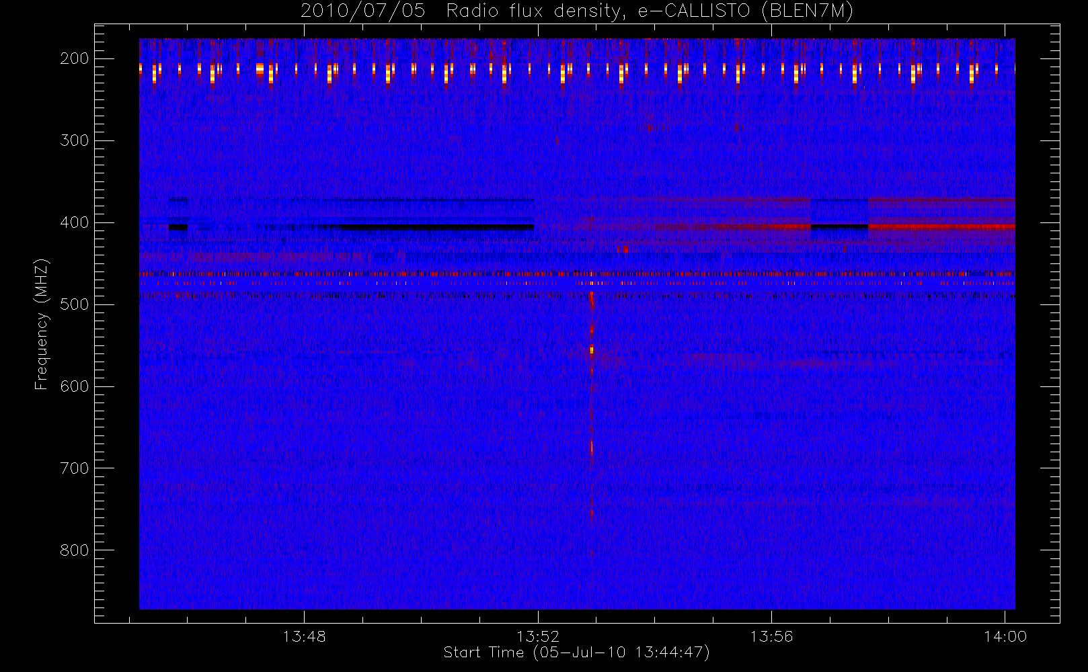The image size is (1088, 672).
Task: Click the 700 frequency tick label
Action: [75, 468]
